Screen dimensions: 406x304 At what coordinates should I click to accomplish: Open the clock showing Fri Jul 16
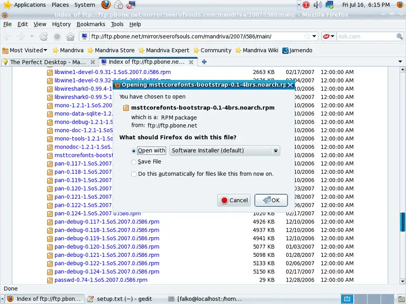pyautogui.click(x=366, y=5)
